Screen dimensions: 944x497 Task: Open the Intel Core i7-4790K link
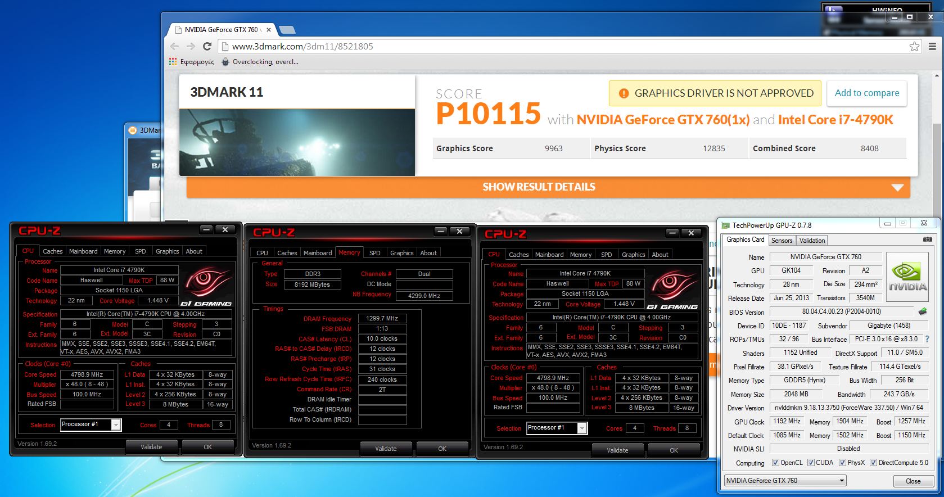click(835, 120)
